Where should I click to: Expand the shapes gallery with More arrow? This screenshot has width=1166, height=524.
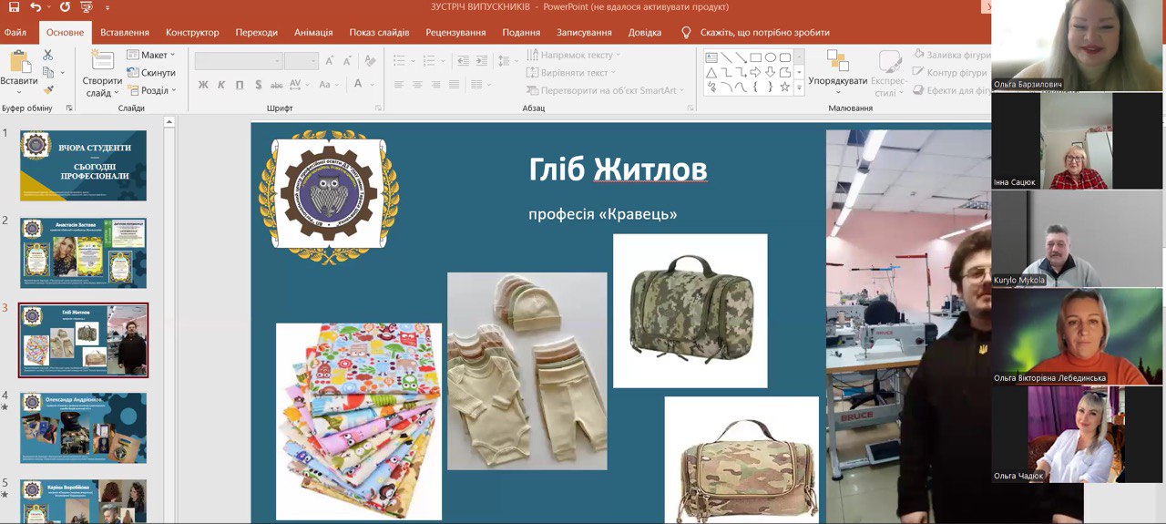pos(799,87)
